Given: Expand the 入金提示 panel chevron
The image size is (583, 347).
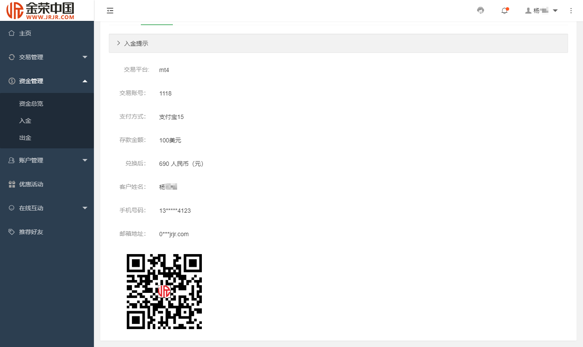Looking at the screenshot, I should pyautogui.click(x=118, y=43).
